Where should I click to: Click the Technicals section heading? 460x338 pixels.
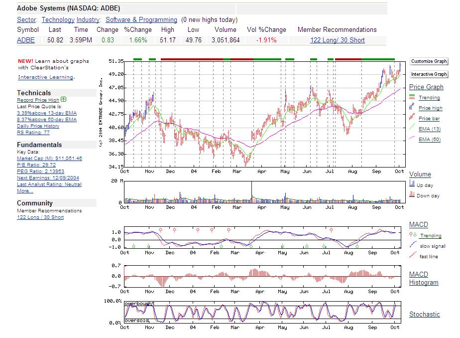(34, 93)
